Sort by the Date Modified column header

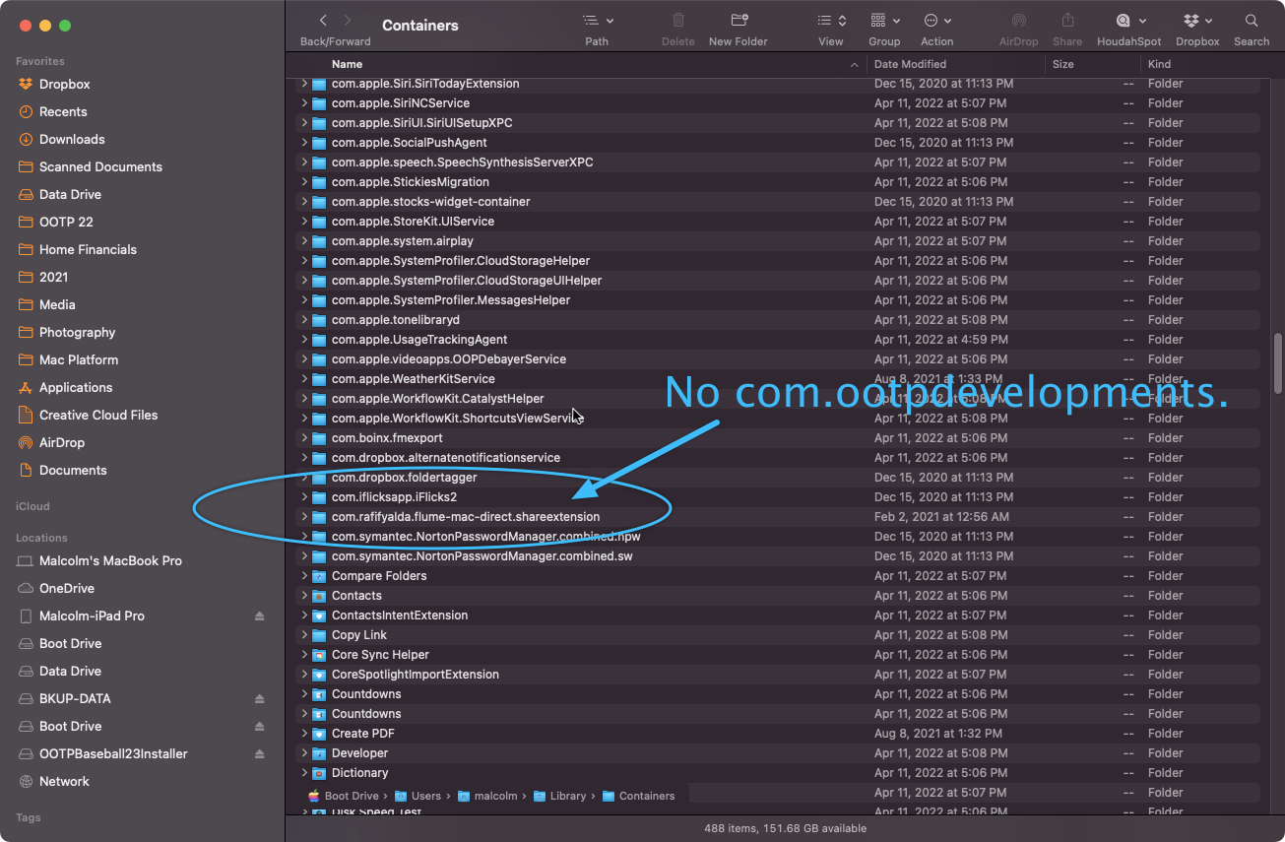[910, 64]
